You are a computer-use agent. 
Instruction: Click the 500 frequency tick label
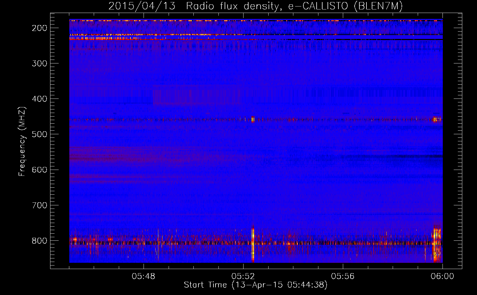(x=39, y=134)
